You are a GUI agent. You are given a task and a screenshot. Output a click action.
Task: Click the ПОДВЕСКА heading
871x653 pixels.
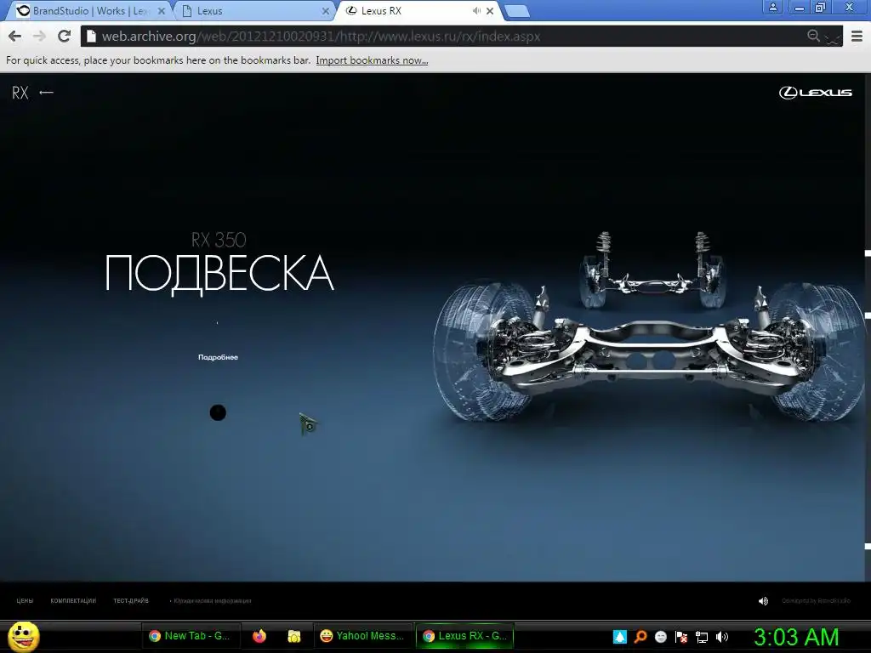(219, 273)
